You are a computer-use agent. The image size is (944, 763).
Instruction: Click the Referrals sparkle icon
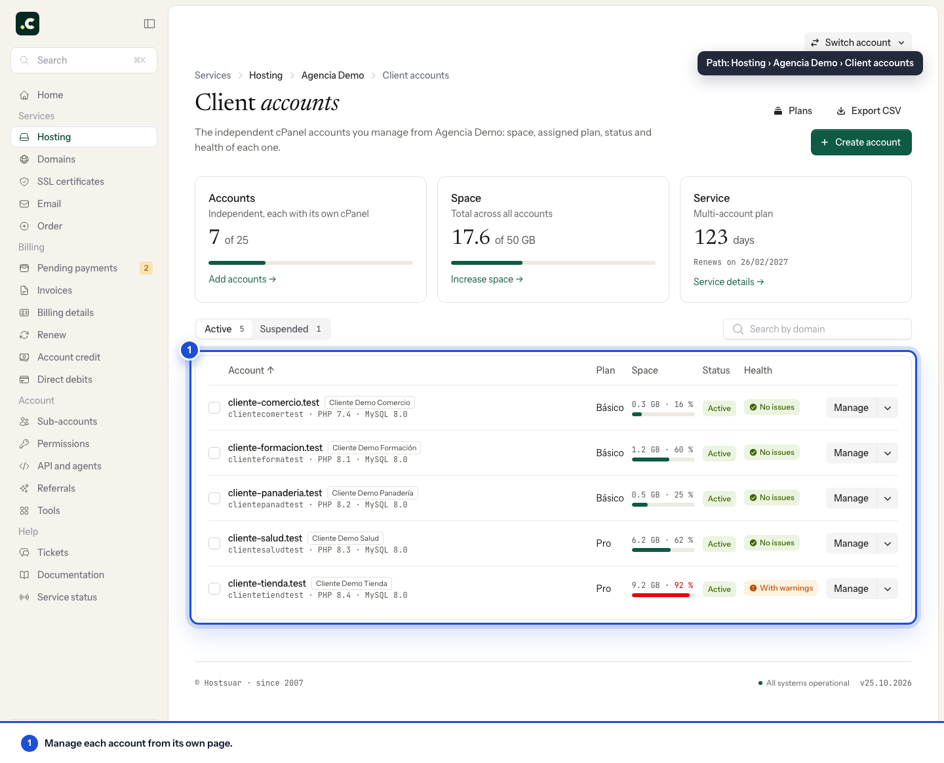point(24,488)
